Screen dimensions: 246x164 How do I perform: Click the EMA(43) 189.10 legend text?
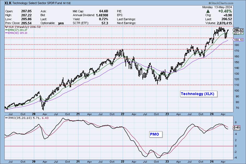coord(17,33)
